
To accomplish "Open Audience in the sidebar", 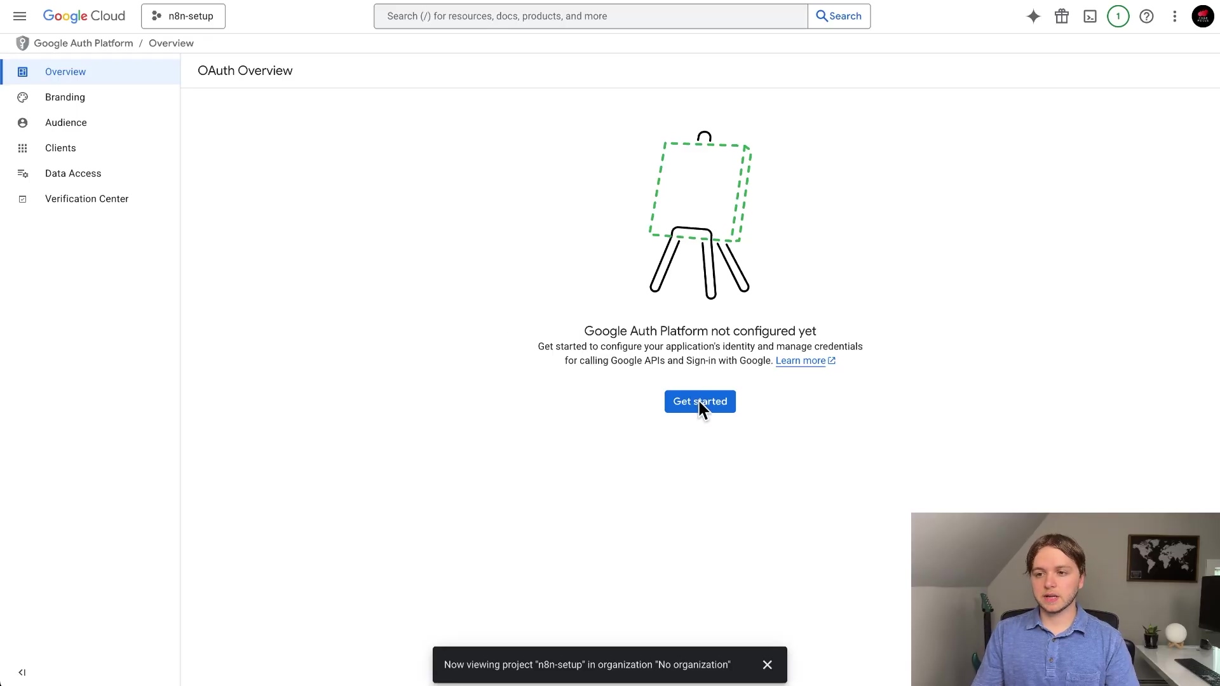I will coord(90,123).
